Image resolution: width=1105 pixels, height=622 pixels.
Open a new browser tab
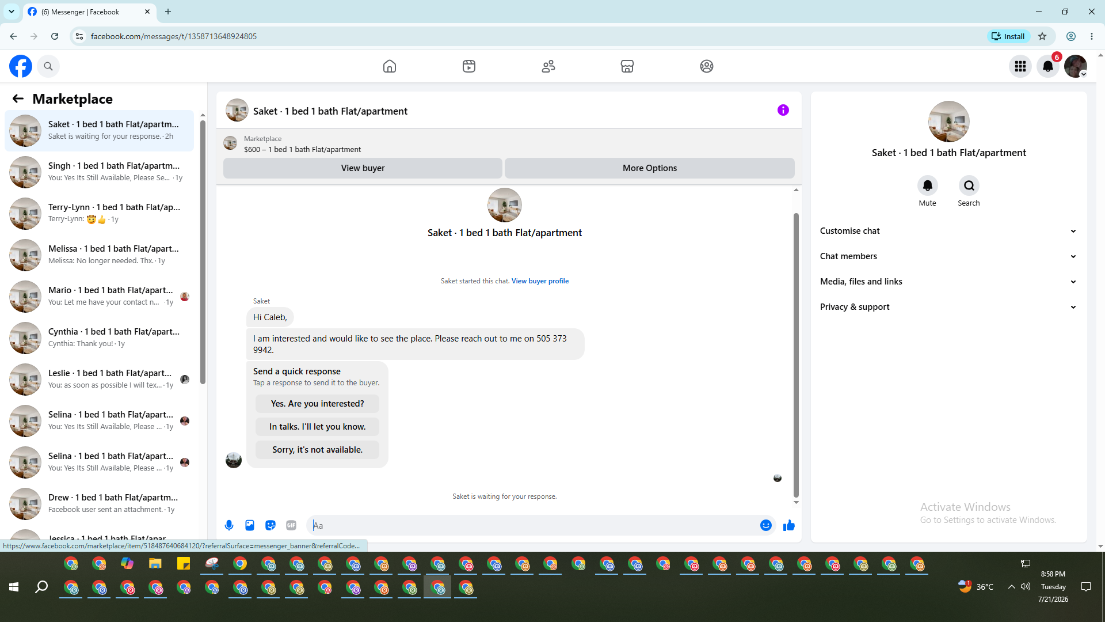[x=168, y=12]
